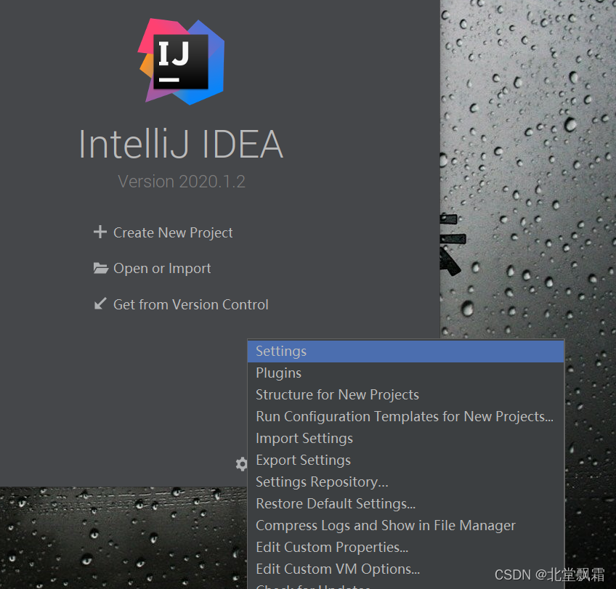This screenshot has height=589, width=616.
Task: Click the IntelliJ IDEA logo icon
Action: pos(181,62)
